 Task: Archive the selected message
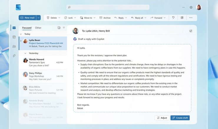(105, 18)
